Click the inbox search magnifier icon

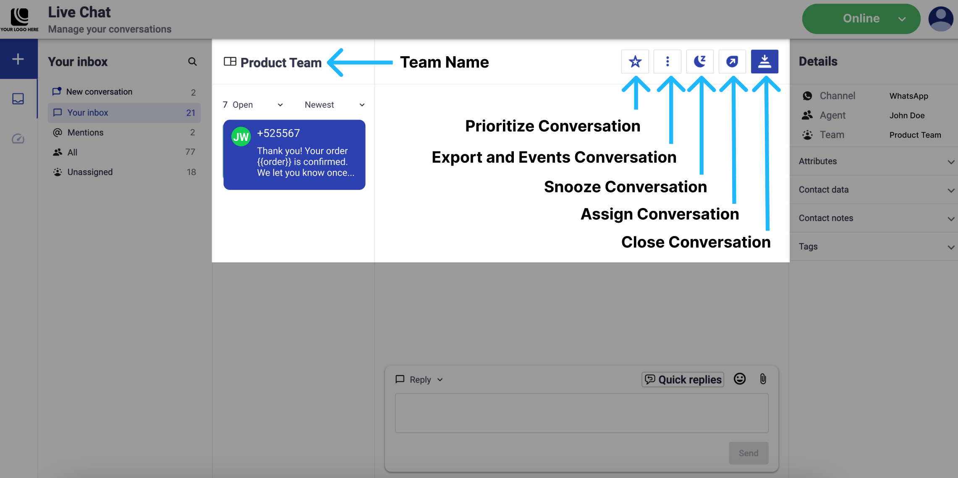coord(192,62)
